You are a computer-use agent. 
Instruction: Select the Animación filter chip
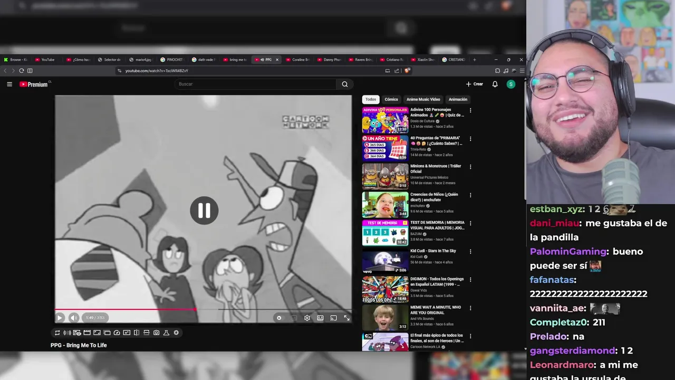click(458, 99)
